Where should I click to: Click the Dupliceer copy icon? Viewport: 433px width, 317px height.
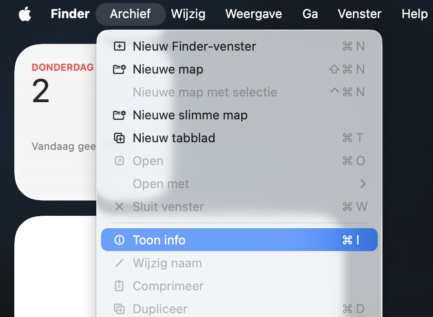pos(119,309)
